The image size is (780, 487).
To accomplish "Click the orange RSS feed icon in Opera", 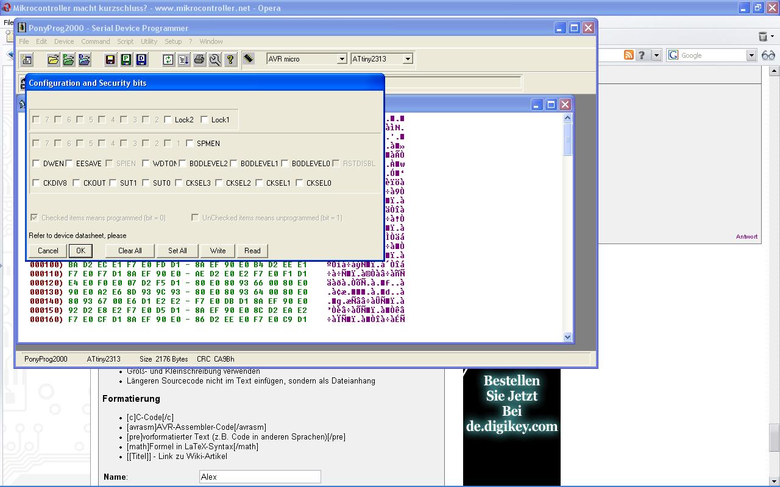I will click(629, 55).
